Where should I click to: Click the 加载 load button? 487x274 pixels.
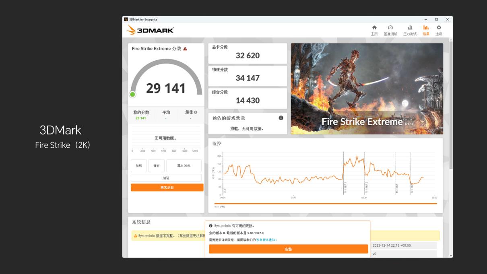click(x=139, y=166)
